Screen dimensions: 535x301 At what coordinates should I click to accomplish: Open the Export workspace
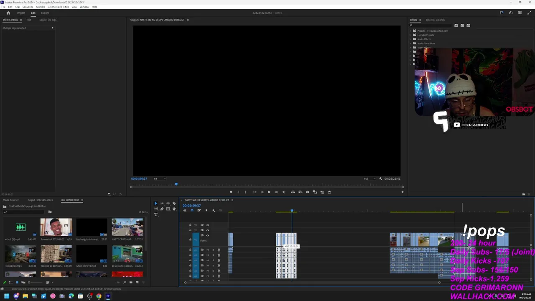tap(45, 13)
